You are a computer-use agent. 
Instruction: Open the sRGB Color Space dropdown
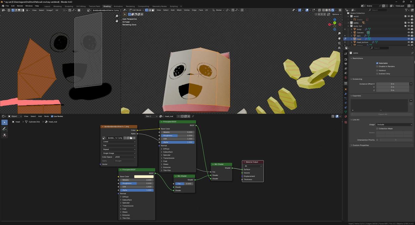tap(125, 157)
